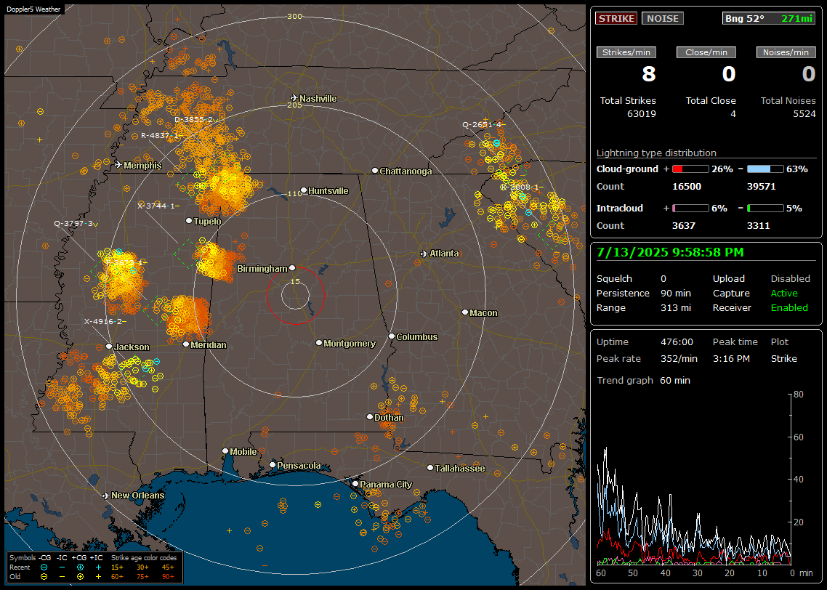This screenshot has height=590, width=827.
Task: Select the Macon city marker
Action: click(x=464, y=312)
